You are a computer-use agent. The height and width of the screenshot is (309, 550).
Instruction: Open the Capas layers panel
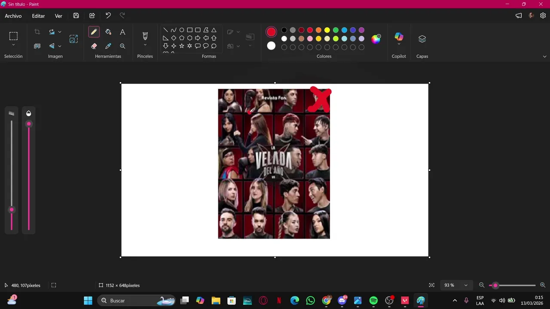pyautogui.click(x=422, y=39)
